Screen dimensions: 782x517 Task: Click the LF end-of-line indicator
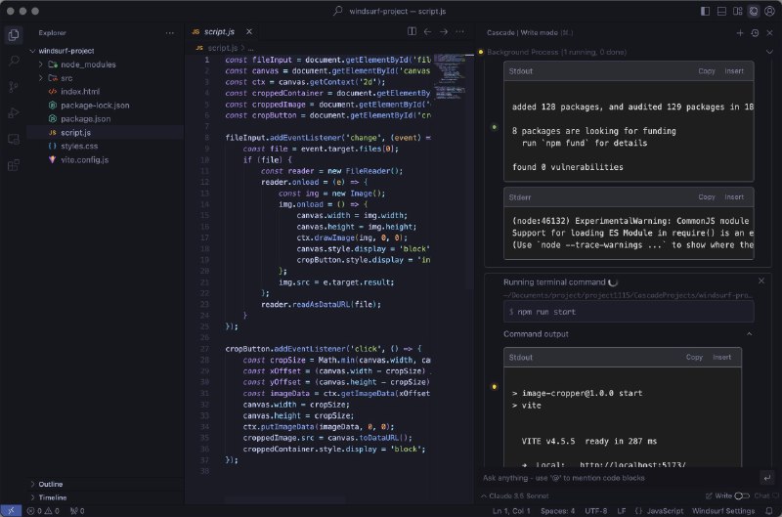click(x=622, y=511)
